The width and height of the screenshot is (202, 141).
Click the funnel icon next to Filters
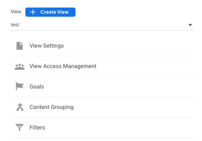19,127
